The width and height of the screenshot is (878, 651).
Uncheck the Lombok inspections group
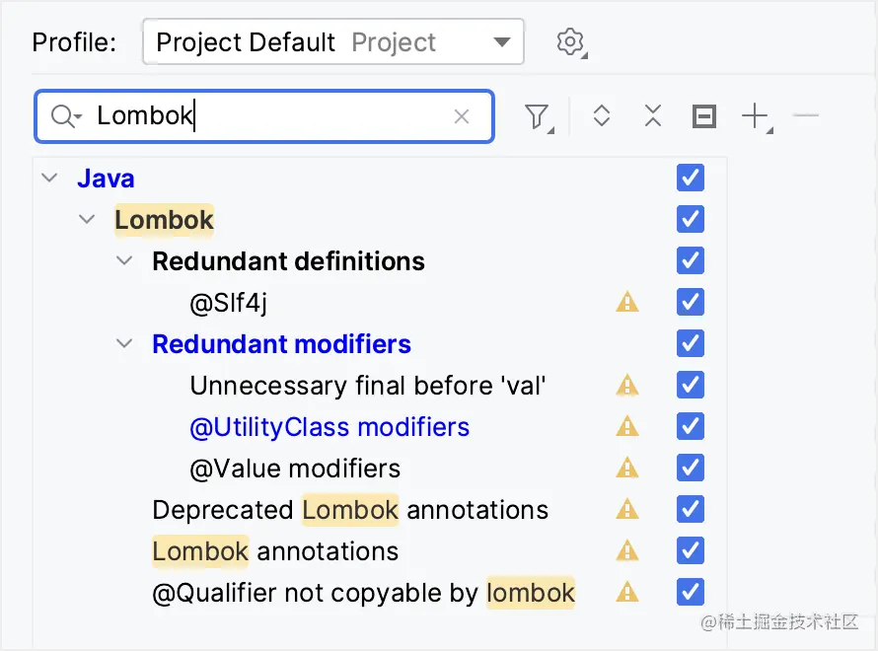(x=690, y=219)
